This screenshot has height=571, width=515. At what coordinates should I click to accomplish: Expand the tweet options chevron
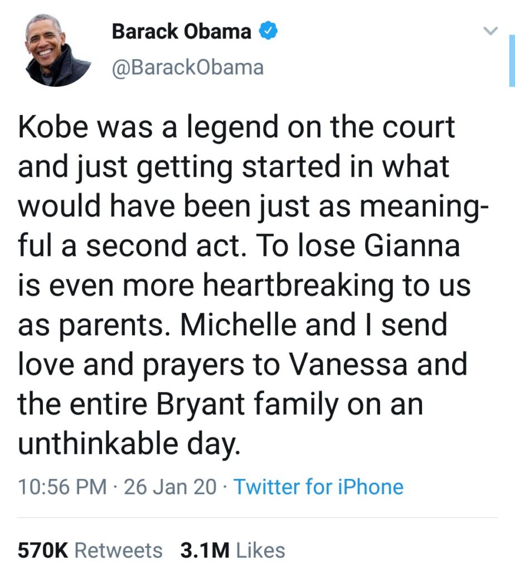[490, 32]
